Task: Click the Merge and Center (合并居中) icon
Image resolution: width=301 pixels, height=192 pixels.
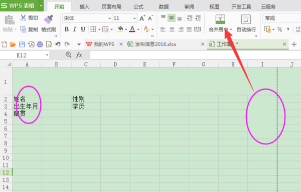Action: (220, 19)
